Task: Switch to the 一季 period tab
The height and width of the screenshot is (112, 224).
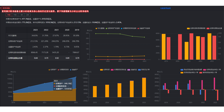Action: [21, 15]
